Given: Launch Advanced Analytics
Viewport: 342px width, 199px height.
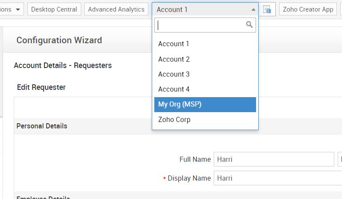Looking at the screenshot, I should click(116, 9).
